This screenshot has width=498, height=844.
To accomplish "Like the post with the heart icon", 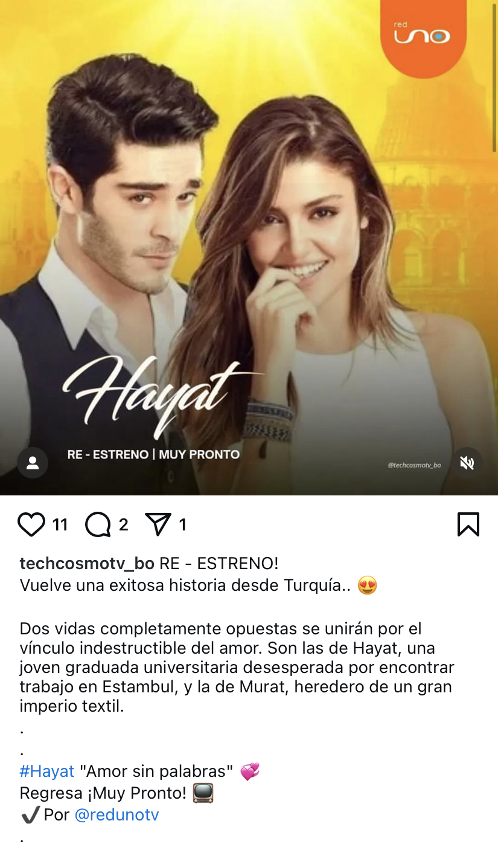I will click(31, 524).
